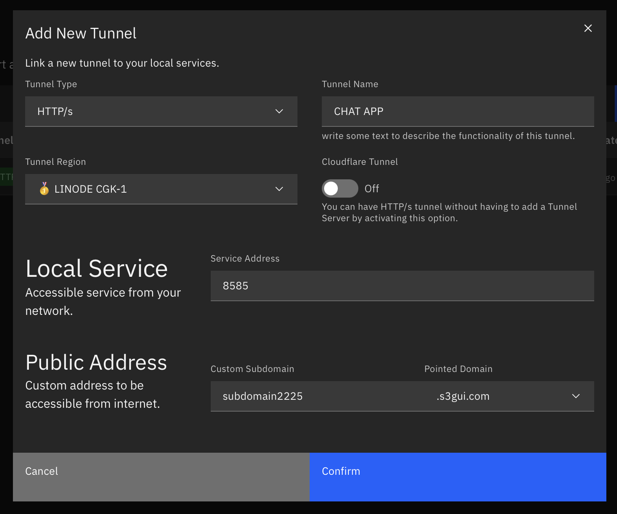This screenshot has width=617, height=514.
Task: Click the medal icon beside LINODE CGK-1
Action: (x=45, y=188)
